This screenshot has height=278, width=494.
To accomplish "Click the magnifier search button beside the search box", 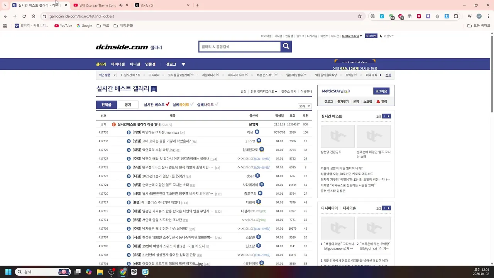I will pos(286,46).
